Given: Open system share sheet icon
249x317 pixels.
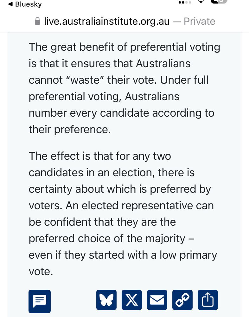Looking at the screenshot, I should (x=208, y=300).
